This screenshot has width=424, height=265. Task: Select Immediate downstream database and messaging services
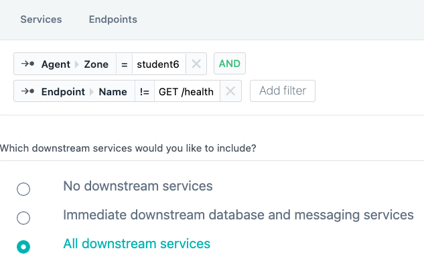(23, 218)
